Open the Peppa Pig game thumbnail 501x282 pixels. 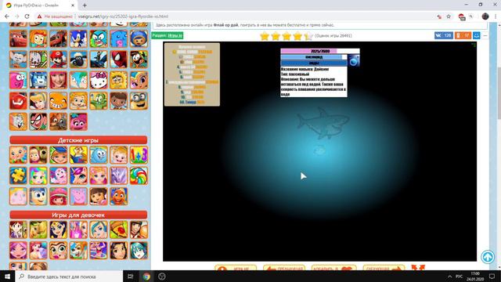coord(78,196)
